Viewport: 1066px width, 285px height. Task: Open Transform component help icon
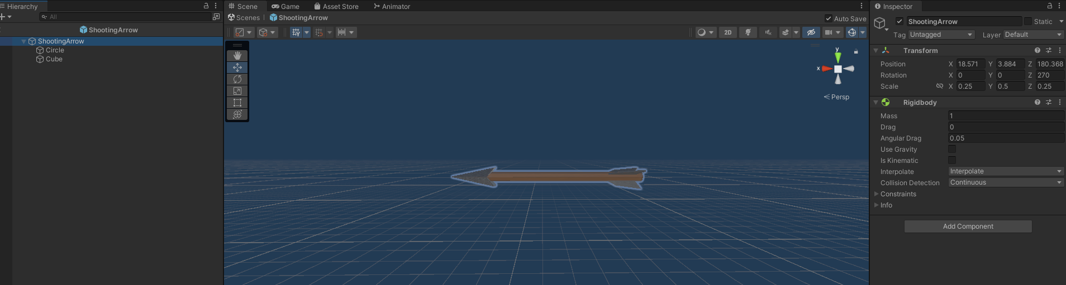[1038, 50]
